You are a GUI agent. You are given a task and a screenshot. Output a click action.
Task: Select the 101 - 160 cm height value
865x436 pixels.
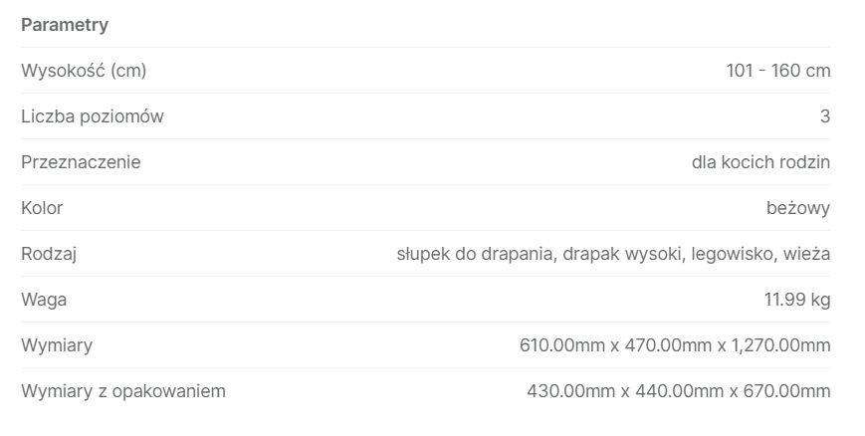pos(777,71)
